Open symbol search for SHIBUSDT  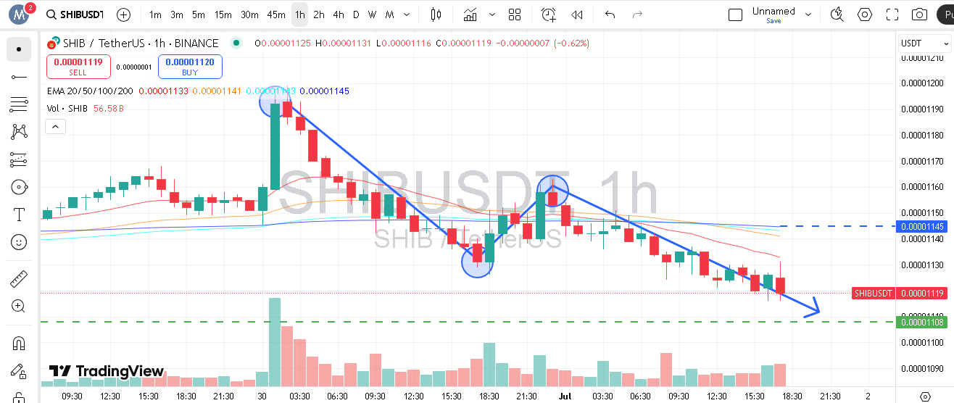74,14
